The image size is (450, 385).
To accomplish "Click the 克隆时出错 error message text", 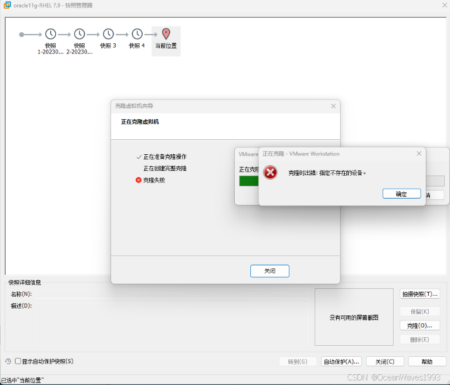I will (327, 173).
